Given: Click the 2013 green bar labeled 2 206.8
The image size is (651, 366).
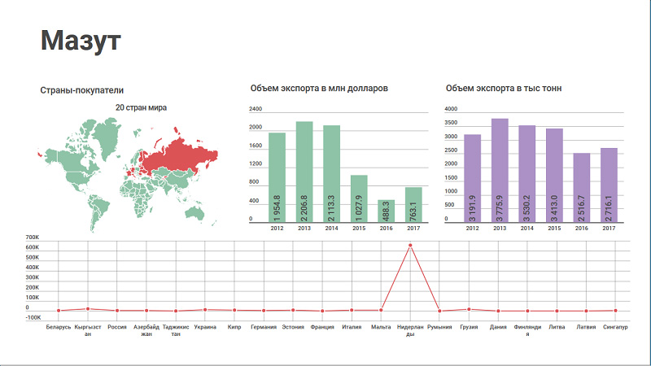Looking at the screenshot, I should point(304,172).
